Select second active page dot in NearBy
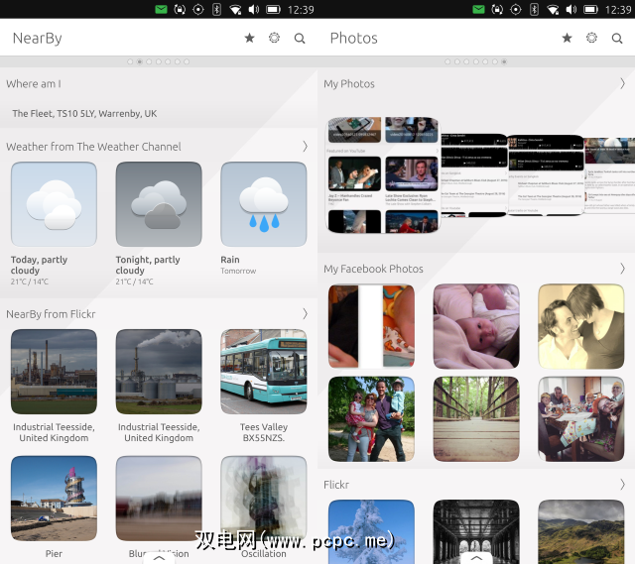 coord(139,61)
